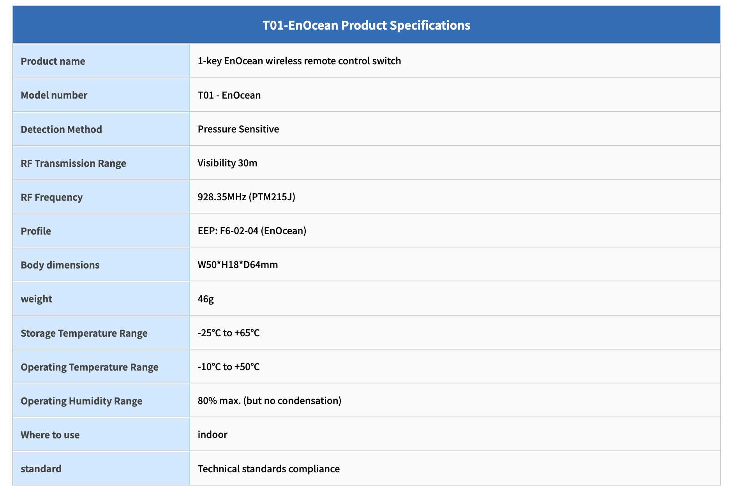Click the 'Visibility 30m' value
737x498 pixels.
[227, 163]
